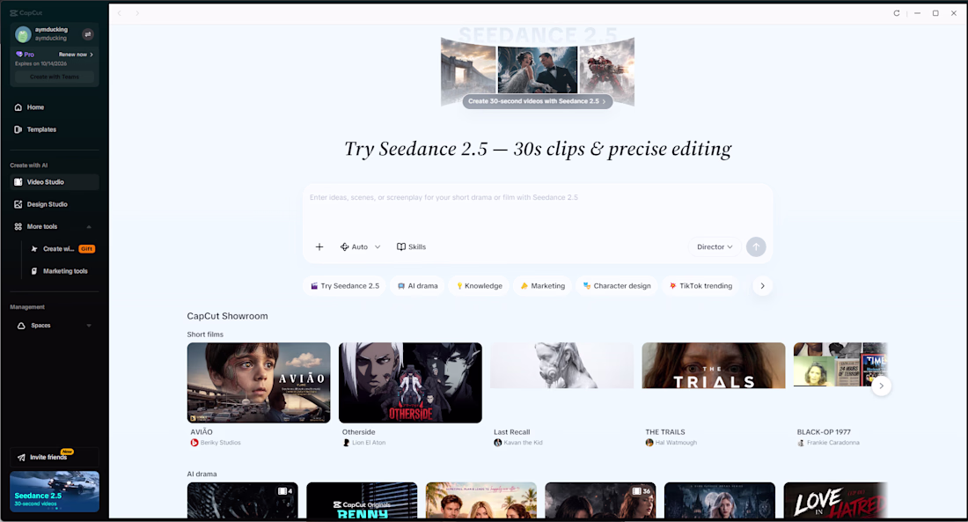Open the Love in Hatred drama thumbnail

click(835, 500)
